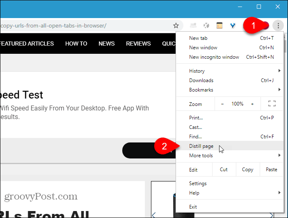This screenshot has width=288, height=218.
Task: Click the 100% zoom level value
Action: point(237,104)
